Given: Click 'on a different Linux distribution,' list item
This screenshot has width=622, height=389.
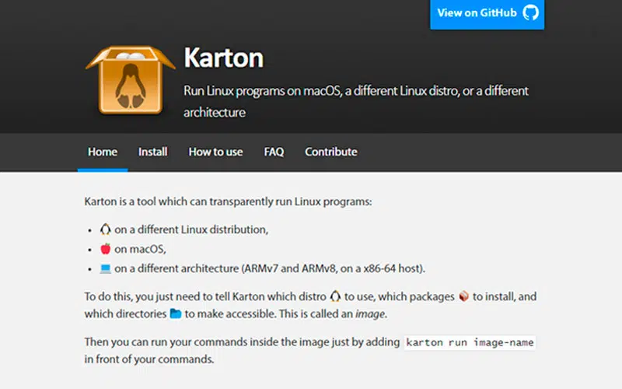Looking at the screenshot, I should coord(191,230).
